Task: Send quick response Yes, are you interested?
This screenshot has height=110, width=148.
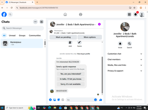Action: click(x=71, y=74)
